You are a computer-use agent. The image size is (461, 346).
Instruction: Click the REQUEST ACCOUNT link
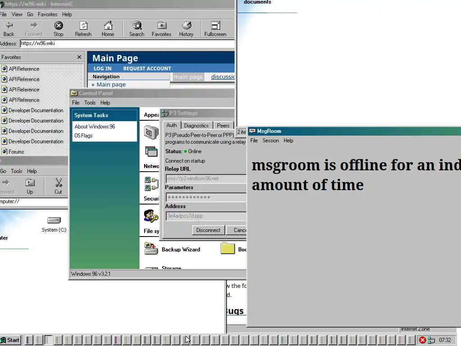click(x=147, y=68)
